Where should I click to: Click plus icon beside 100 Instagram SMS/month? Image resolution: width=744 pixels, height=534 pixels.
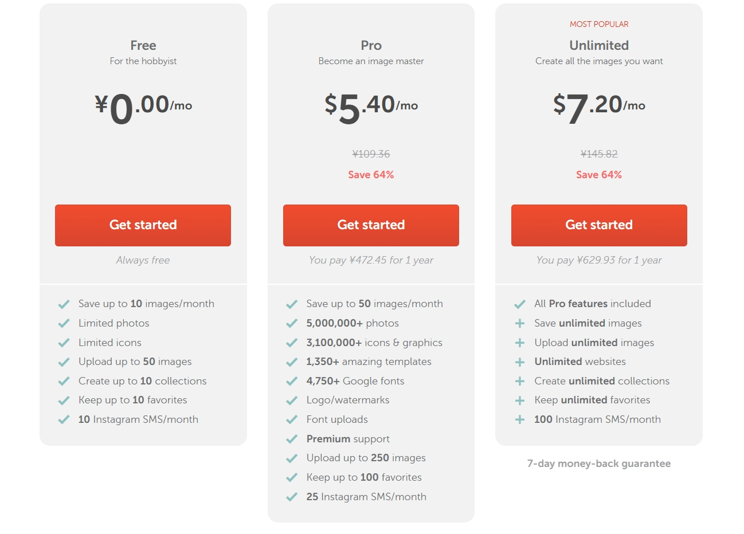pyautogui.click(x=520, y=420)
